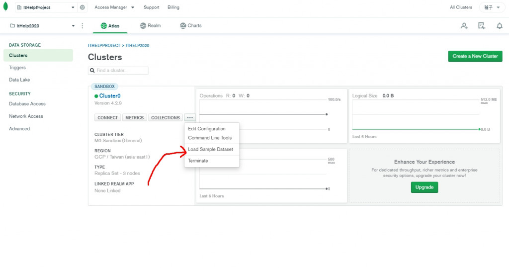Viewport: 509px width, 268px height.
Task: Click the Upgrade button
Action: [x=424, y=187]
